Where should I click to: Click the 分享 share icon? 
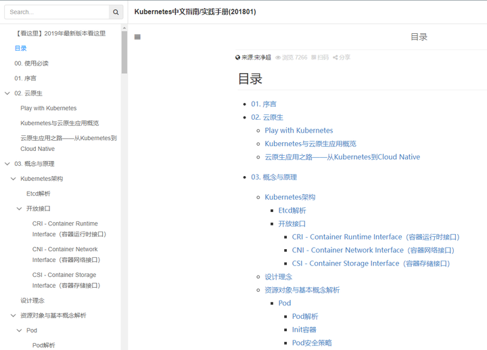(335, 57)
